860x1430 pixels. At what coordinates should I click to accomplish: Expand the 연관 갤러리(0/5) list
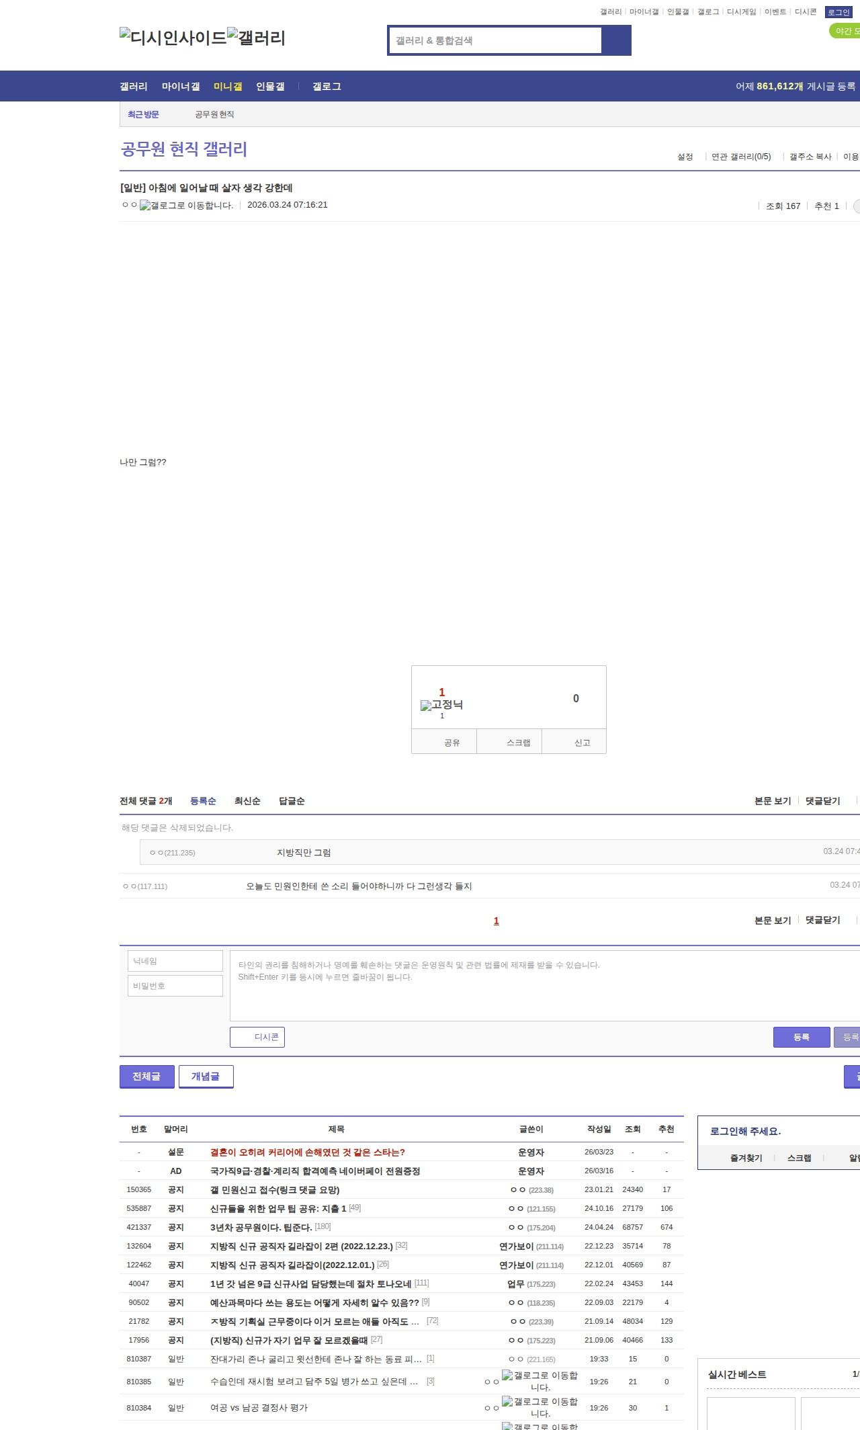click(741, 157)
